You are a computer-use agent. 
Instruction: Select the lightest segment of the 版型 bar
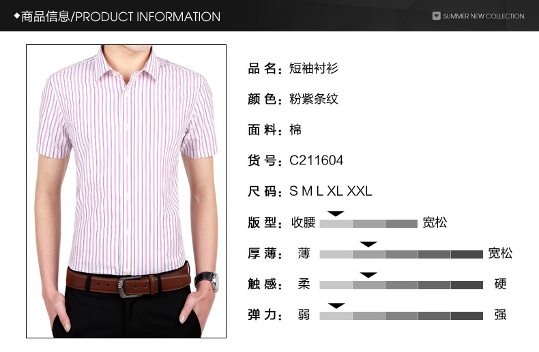tap(336, 224)
